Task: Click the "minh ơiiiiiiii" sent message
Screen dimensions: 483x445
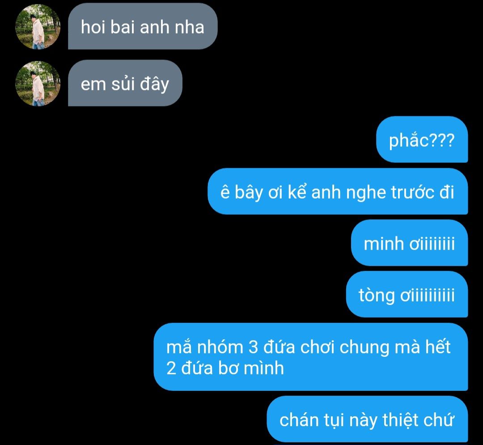Action: tap(409, 243)
